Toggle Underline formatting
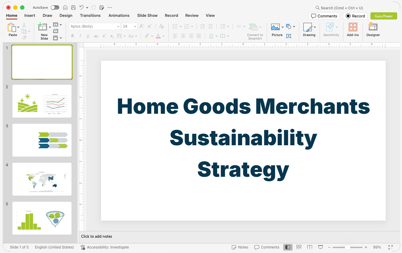The height and width of the screenshot is (253, 402). pos(88,36)
